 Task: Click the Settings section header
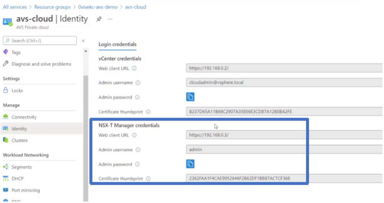pyautogui.click(x=11, y=79)
